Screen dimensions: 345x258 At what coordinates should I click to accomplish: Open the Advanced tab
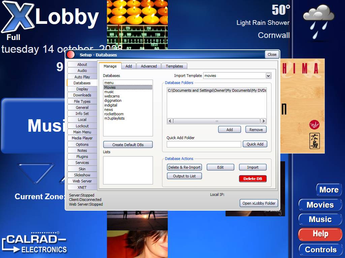point(149,66)
